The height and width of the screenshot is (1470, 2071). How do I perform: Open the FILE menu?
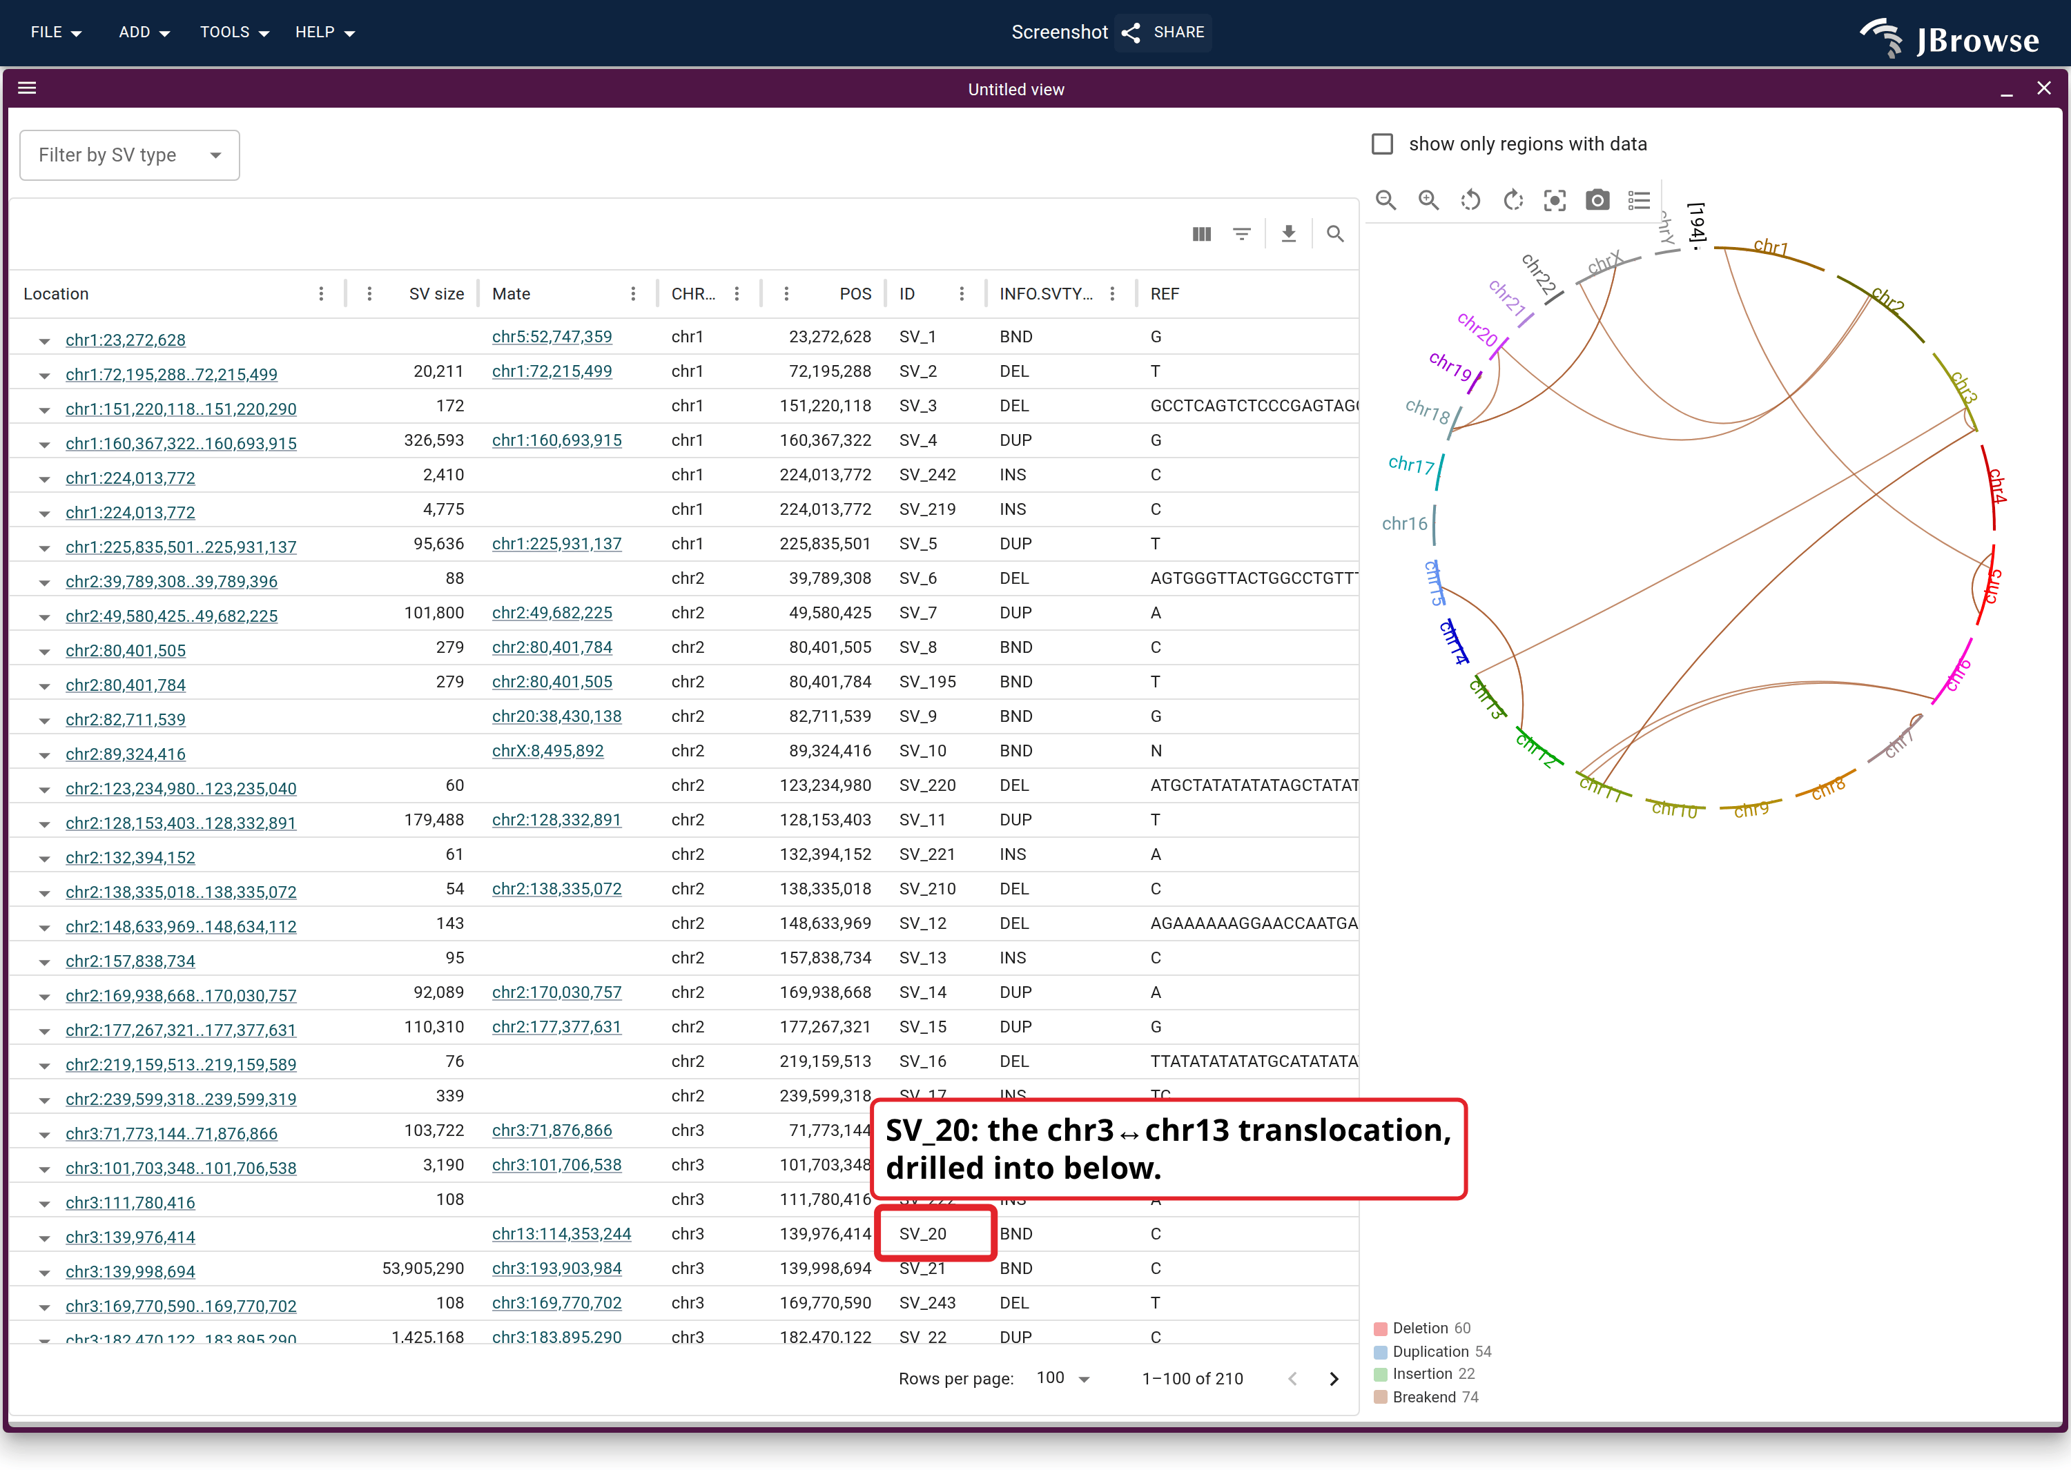pos(56,32)
